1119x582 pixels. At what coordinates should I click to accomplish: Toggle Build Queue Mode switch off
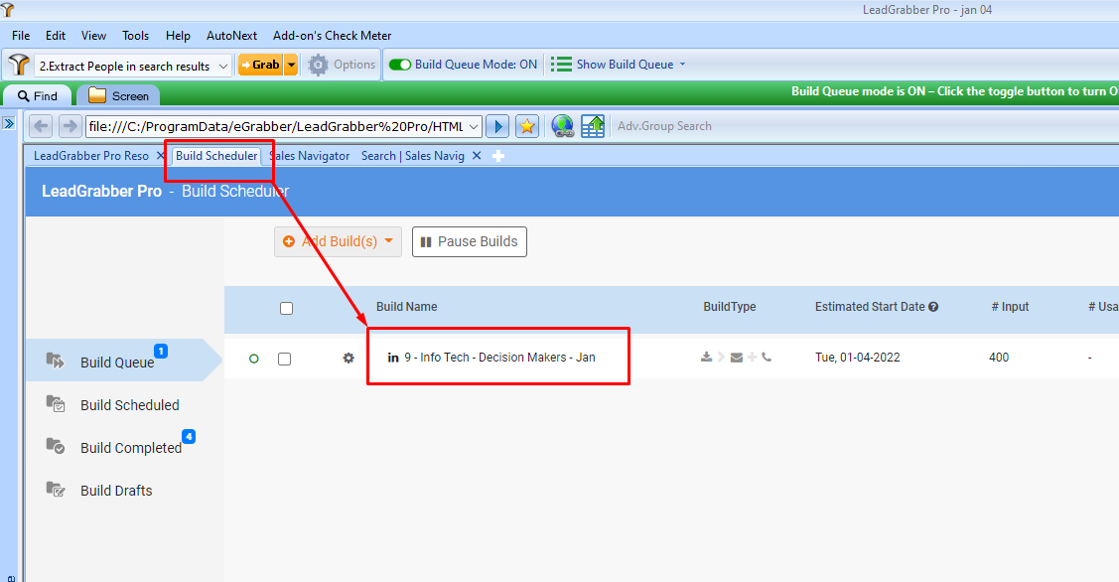click(399, 65)
